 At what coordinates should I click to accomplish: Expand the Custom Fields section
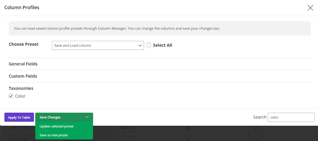coord(23,76)
